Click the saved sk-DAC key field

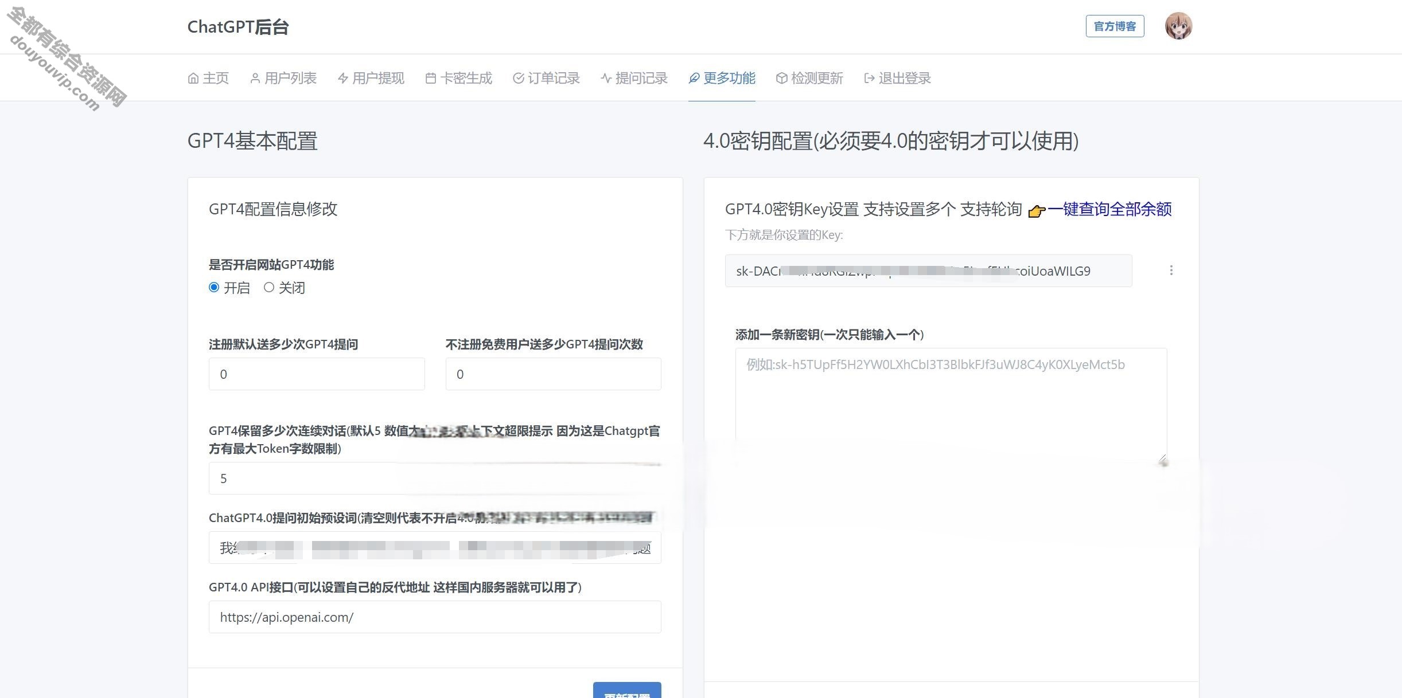(928, 271)
